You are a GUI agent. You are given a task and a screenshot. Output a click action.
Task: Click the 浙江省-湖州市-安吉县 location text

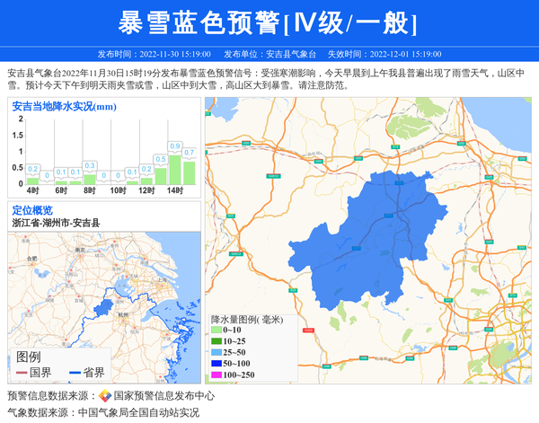[x=56, y=222]
